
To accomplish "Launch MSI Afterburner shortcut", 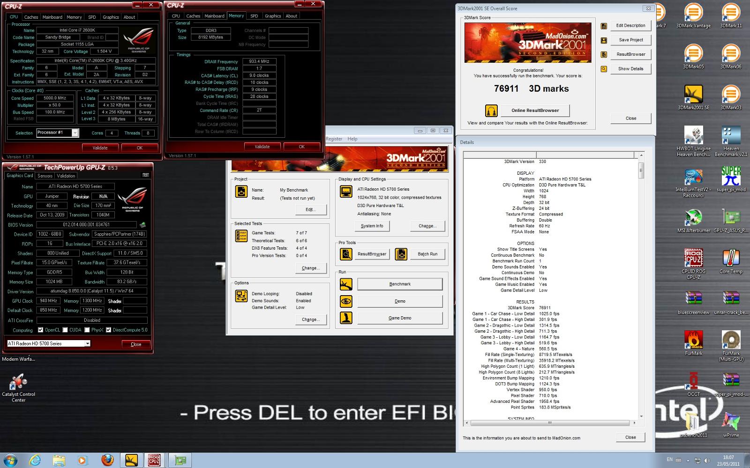I will tap(693, 220).
